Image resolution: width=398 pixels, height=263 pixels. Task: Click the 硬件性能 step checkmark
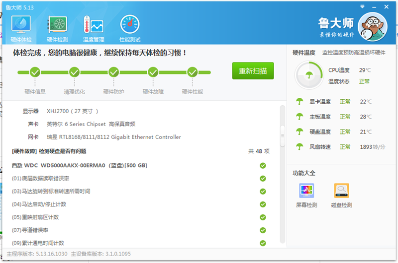pos(193,72)
